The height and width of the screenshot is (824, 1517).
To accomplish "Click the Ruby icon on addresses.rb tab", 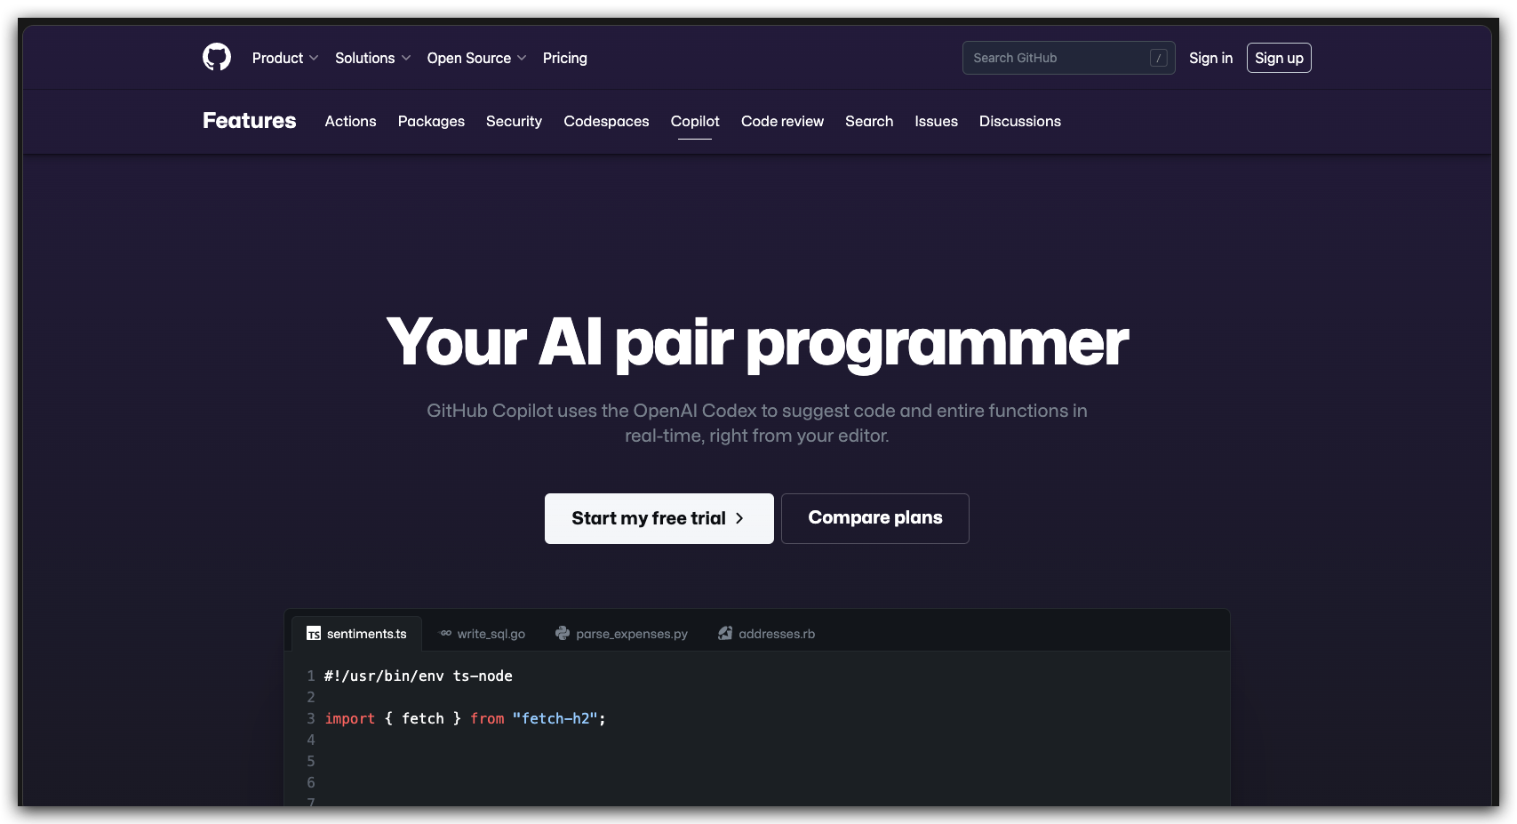I will (x=725, y=634).
